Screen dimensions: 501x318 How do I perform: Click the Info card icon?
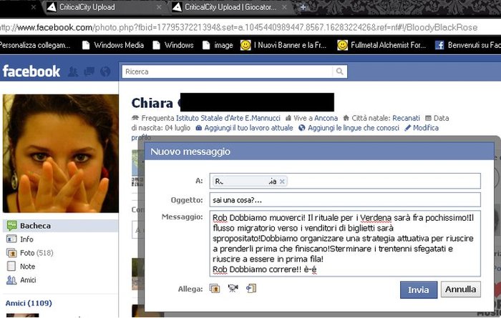tap(11, 239)
